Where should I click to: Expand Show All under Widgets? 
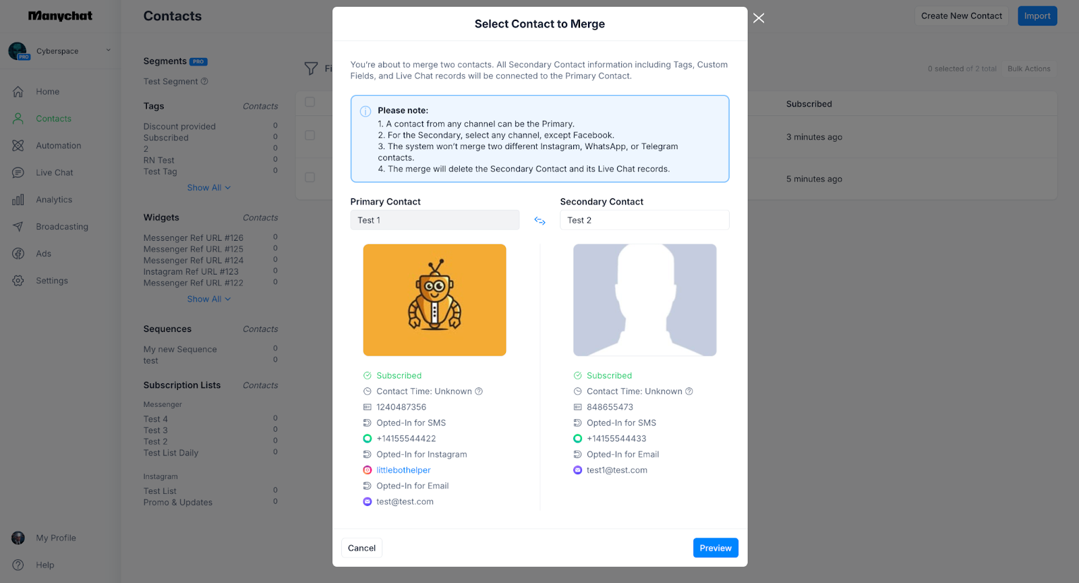[x=208, y=299]
